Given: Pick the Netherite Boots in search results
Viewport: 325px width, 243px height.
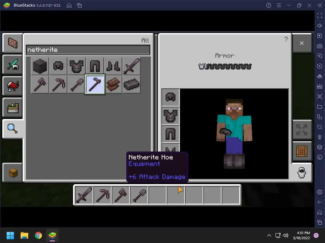Looking at the screenshot, I should [x=113, y=66].
